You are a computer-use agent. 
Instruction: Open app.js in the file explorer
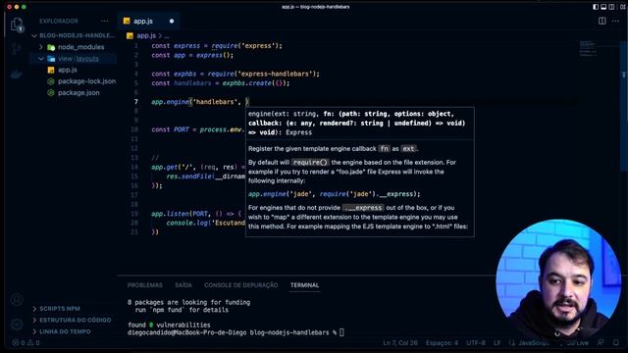[68, 70]
